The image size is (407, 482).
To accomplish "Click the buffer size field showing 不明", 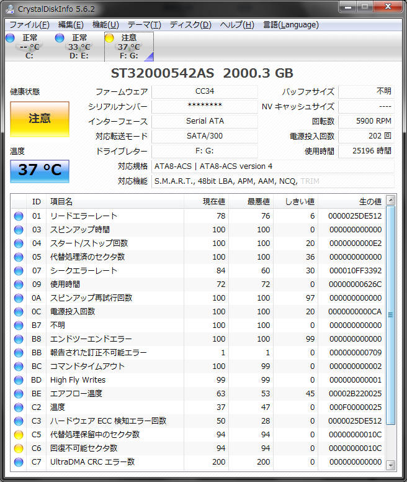I will (x=366, y=91).
